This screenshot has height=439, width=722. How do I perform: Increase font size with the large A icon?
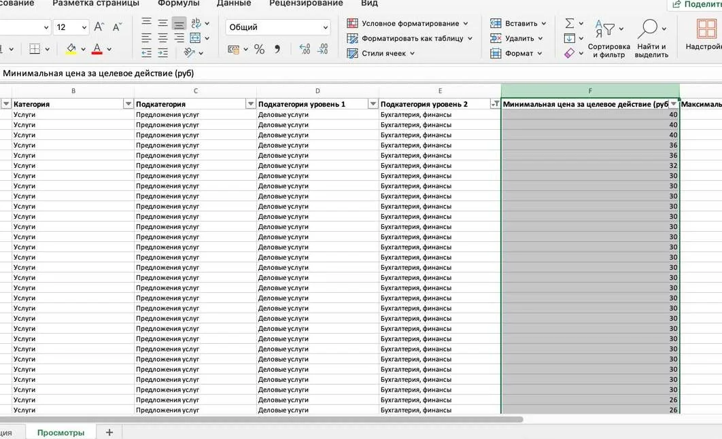click(x=99, y=27)
